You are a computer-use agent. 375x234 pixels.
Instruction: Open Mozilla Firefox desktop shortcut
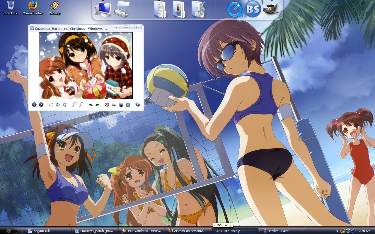33,8
